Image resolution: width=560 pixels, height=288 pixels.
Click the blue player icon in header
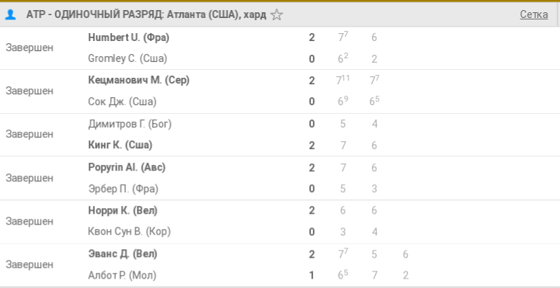pyautogui.click(x=11, y=14)
